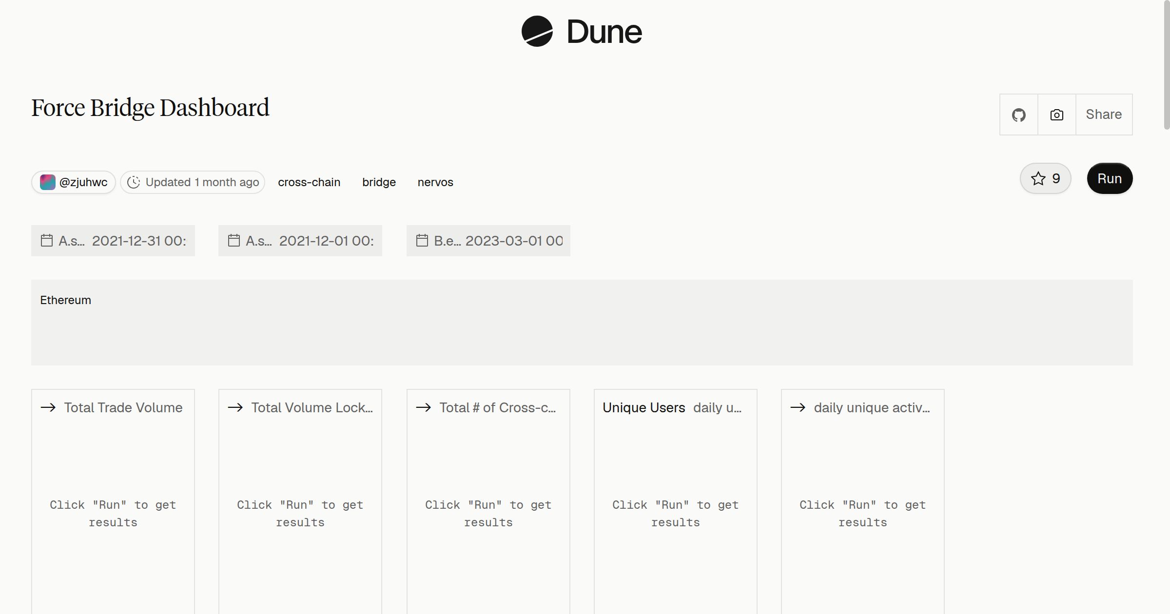The width and height of the screenshot is (1170, 614).
Task: Edit the 2021-12-31 date parameter field
Action: click(113, 241)
